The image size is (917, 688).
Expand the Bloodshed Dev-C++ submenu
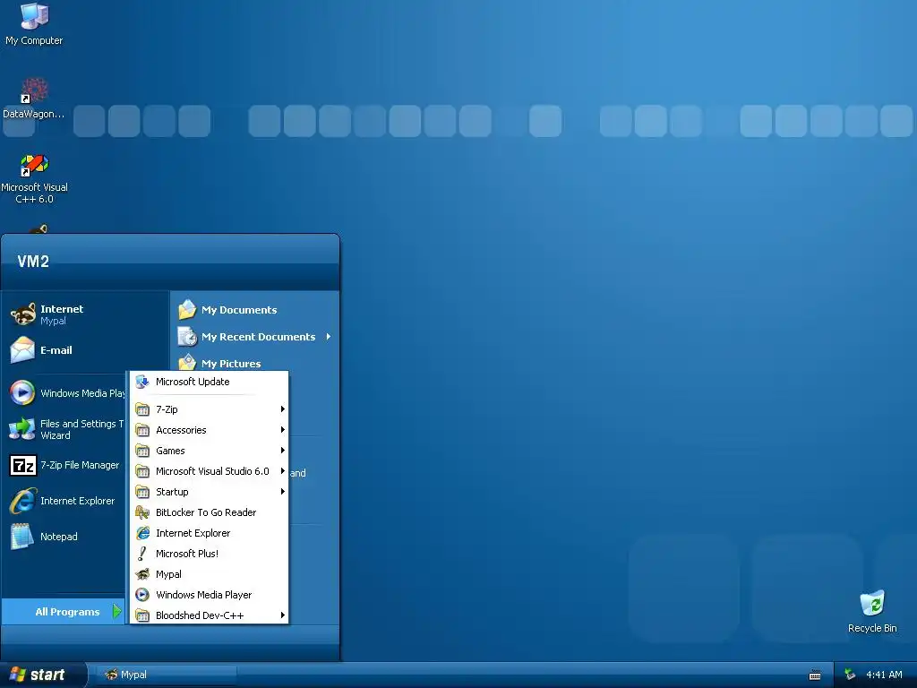210,615
